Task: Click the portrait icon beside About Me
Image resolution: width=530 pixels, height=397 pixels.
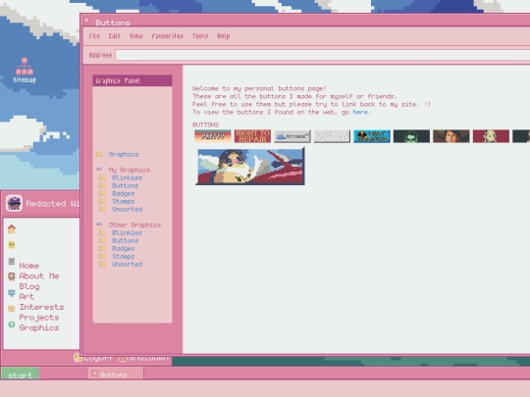Action: click(x=12, y=276)
